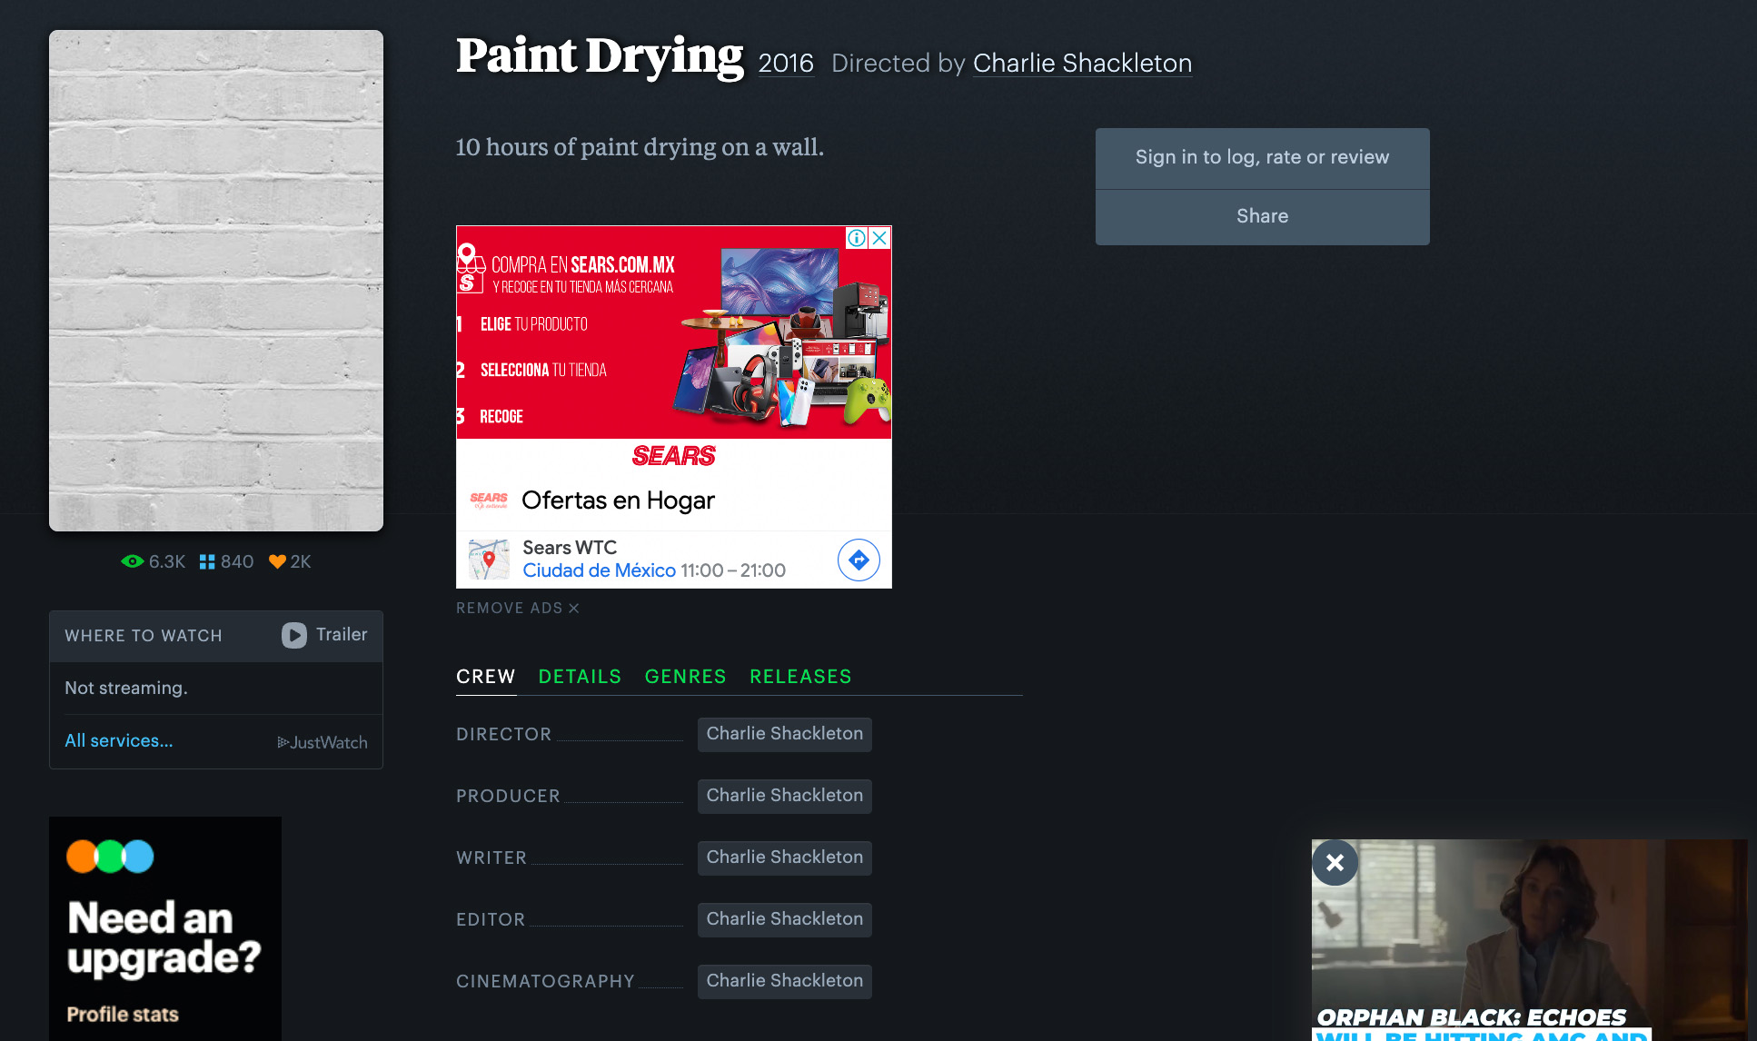Click the blue grid lists-count icon
Viewport: 1757px width, 1041px height.
[207, 561]
